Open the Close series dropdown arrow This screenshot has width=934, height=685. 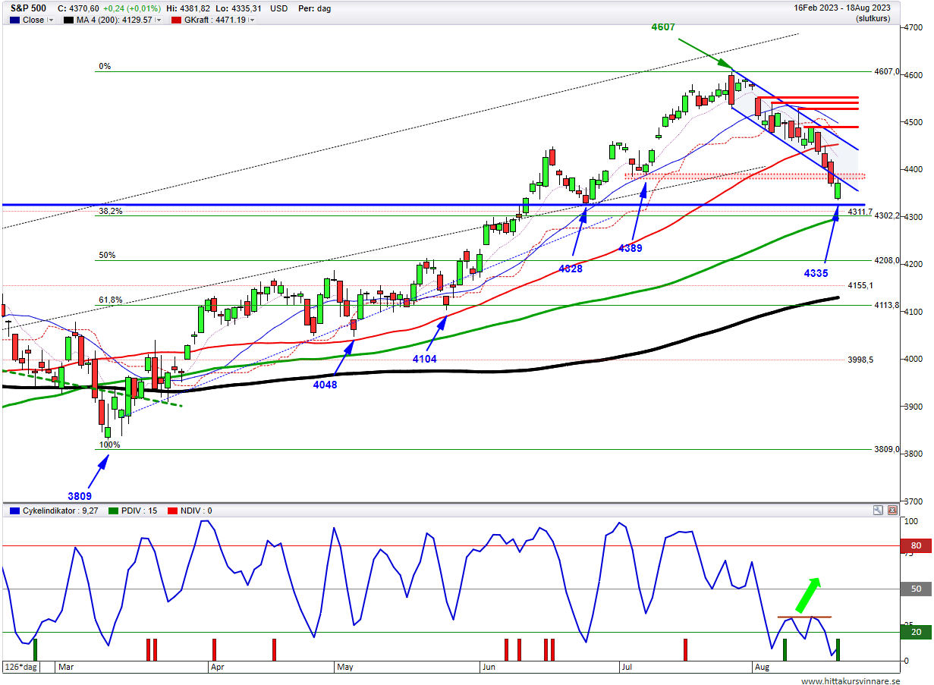tap(51, 20)
